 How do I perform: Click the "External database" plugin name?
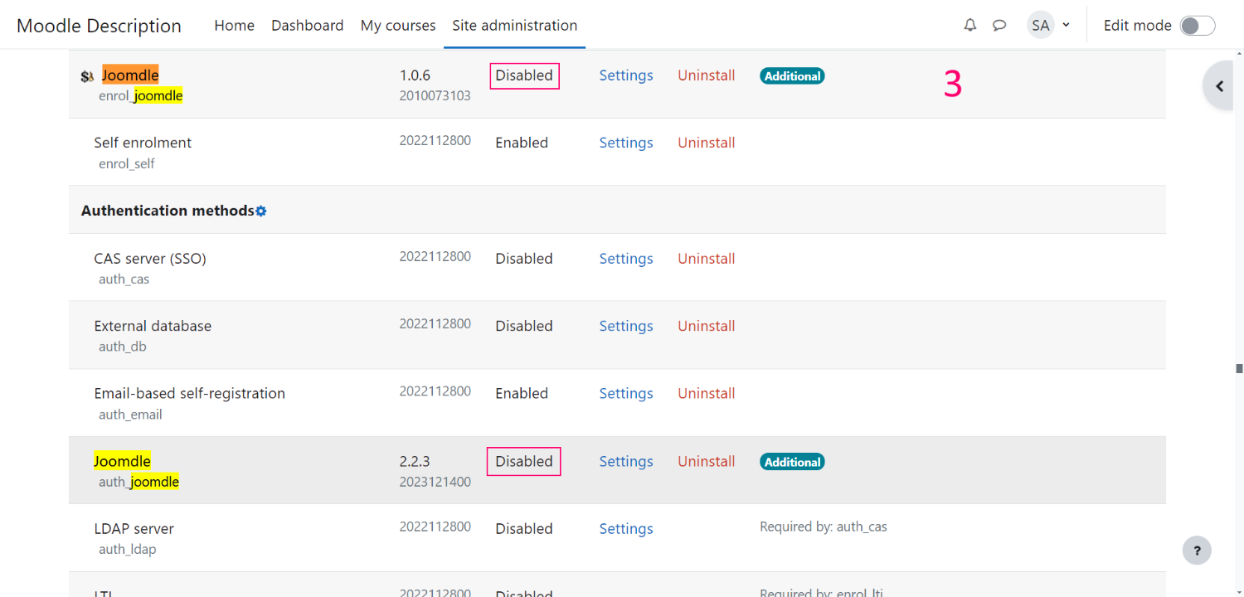(153, 326)
